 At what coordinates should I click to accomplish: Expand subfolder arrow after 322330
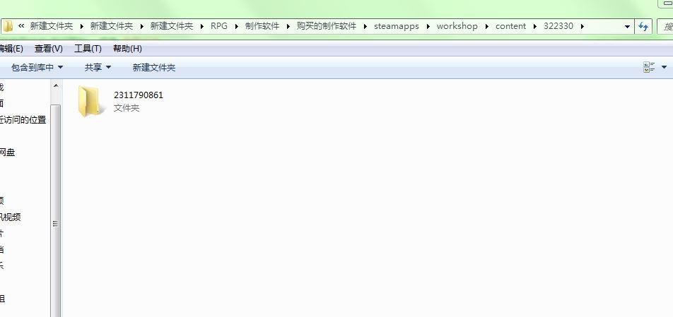(583, 26)
